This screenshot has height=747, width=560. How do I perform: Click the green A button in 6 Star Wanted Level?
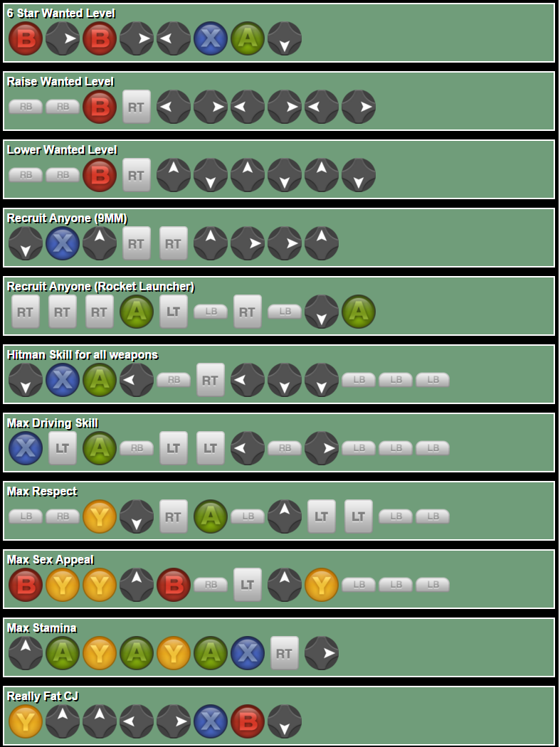tap(248, 38)
